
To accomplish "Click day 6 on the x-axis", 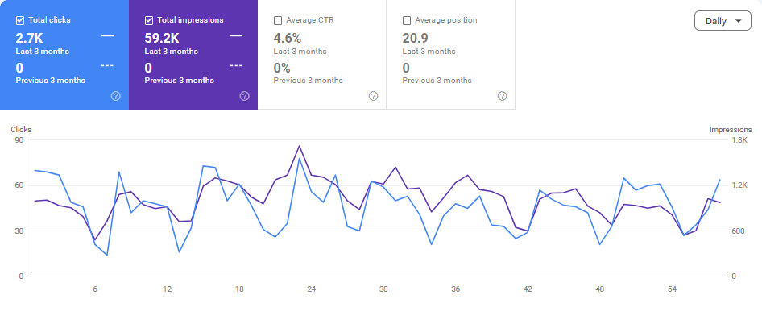I will [x=95, y=289].
